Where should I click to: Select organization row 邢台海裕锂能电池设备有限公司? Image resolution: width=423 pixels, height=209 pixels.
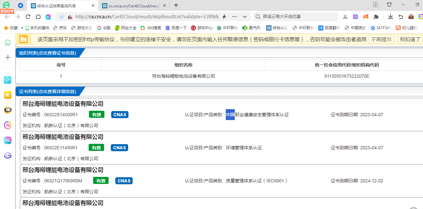click(183, 76)
